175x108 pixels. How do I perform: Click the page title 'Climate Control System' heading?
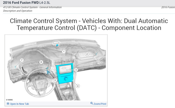(89, 24)
